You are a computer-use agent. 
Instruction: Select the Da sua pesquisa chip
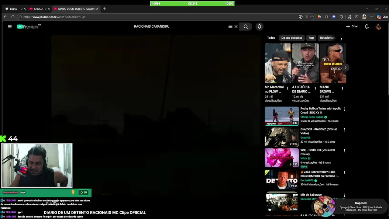click(x=292, y=38)
